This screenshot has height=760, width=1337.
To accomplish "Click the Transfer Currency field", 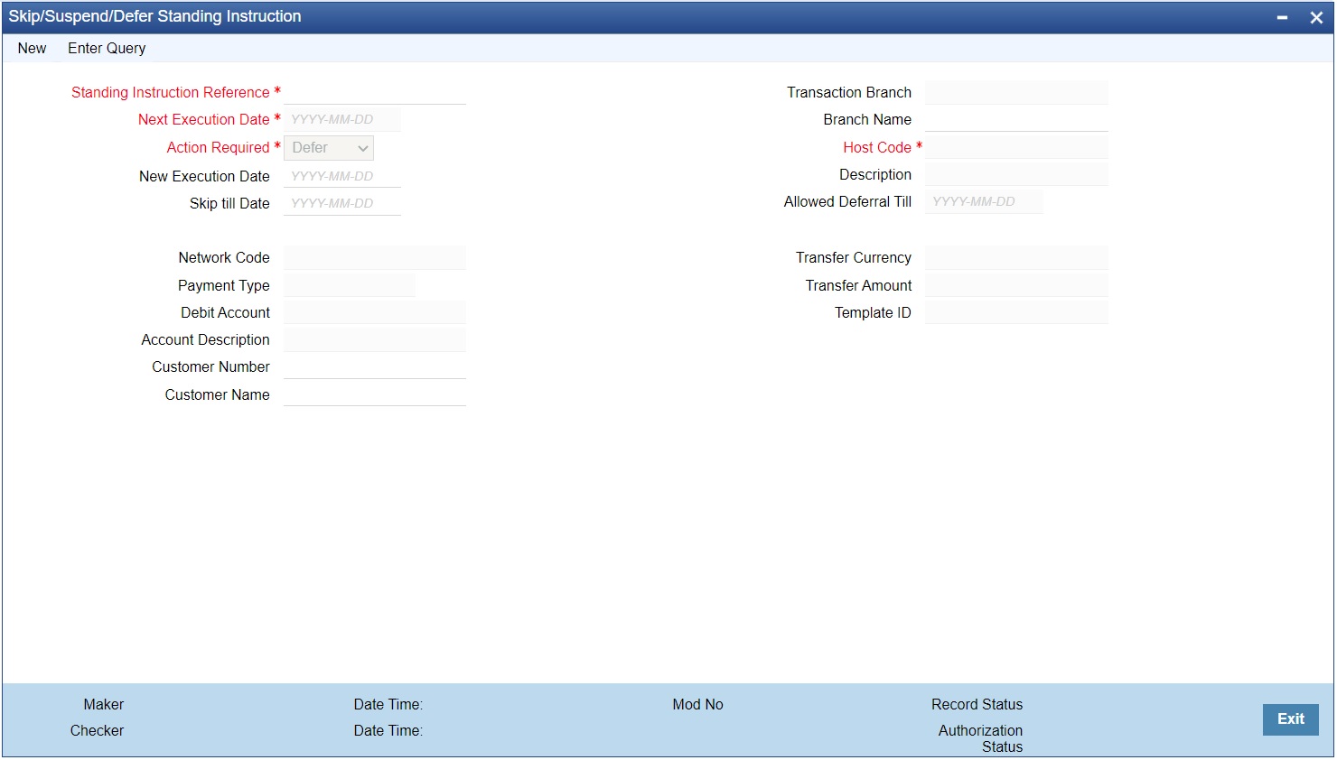I will tap(1016, 257).
